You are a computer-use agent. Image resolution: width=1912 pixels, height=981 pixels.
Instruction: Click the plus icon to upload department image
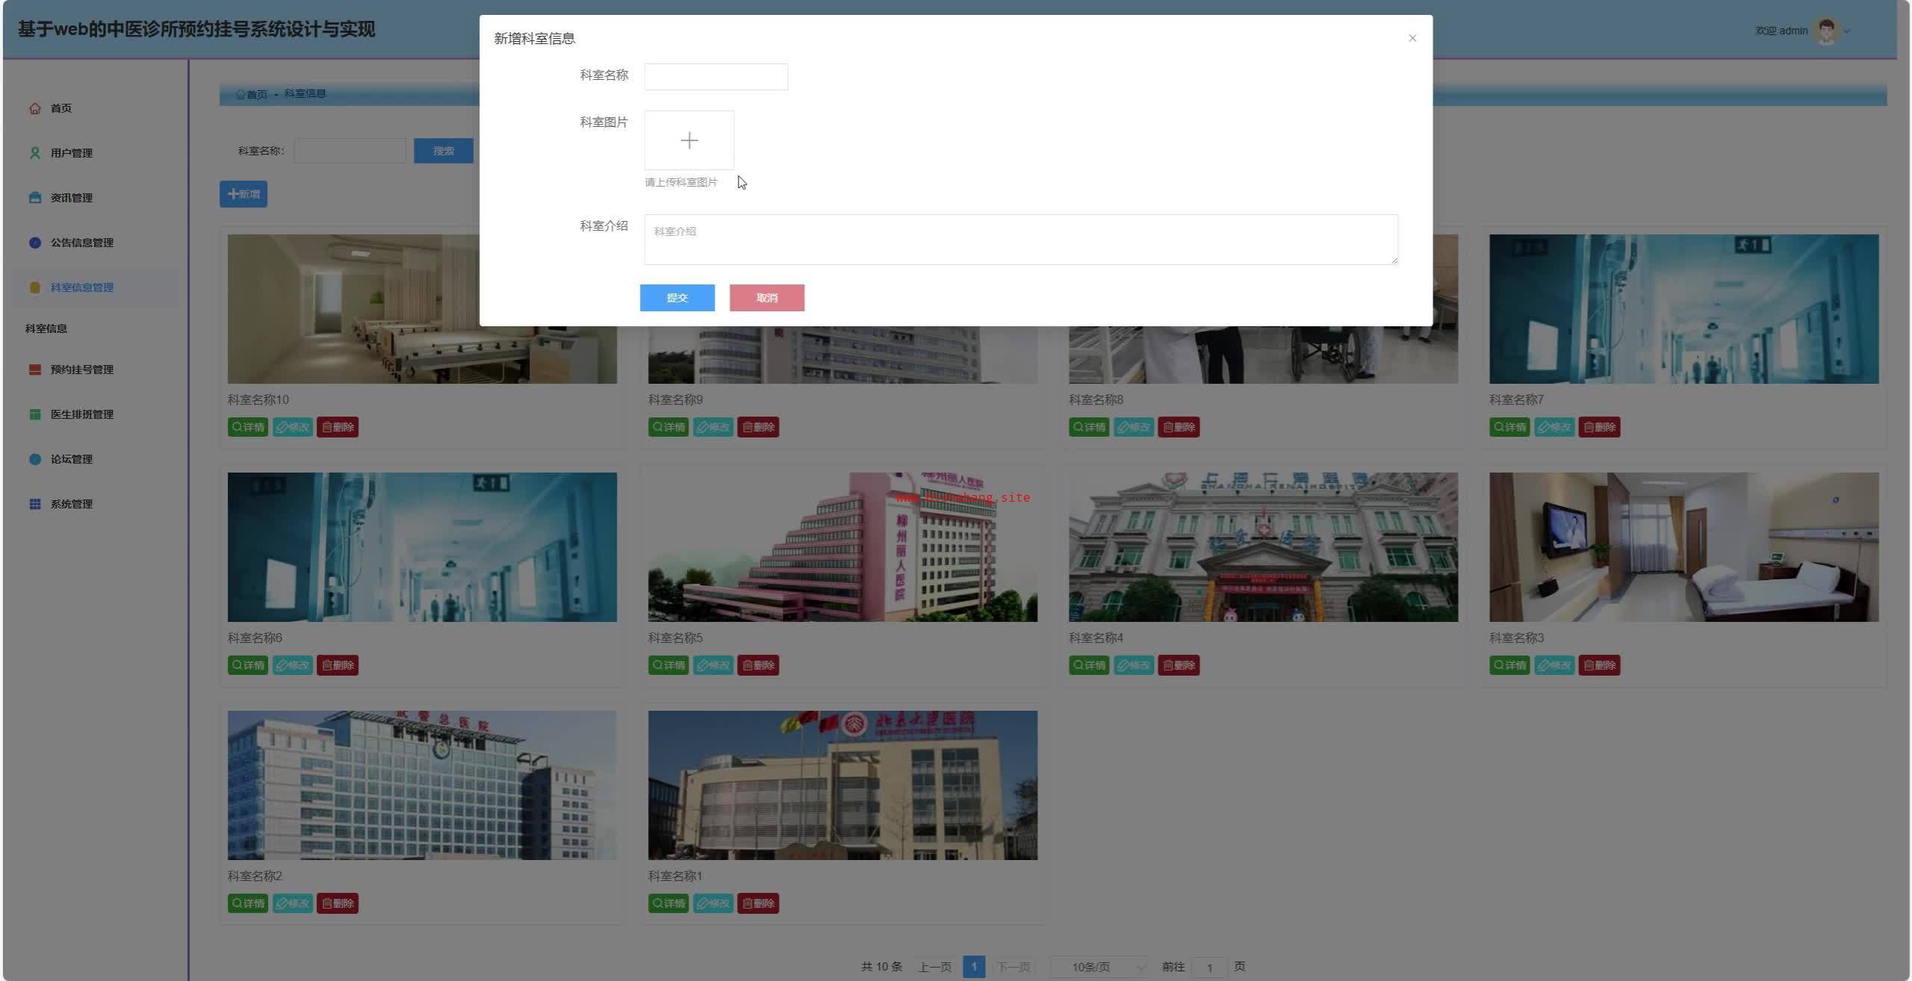(x=689, y=140)
